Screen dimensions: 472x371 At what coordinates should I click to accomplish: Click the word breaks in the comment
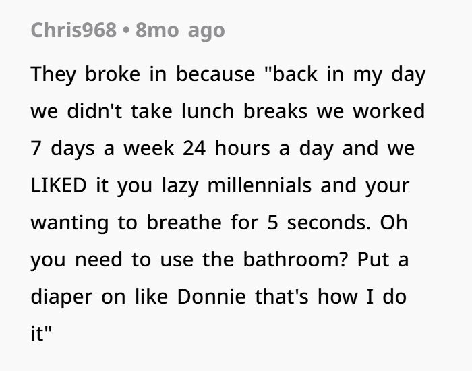pos(275,111)
